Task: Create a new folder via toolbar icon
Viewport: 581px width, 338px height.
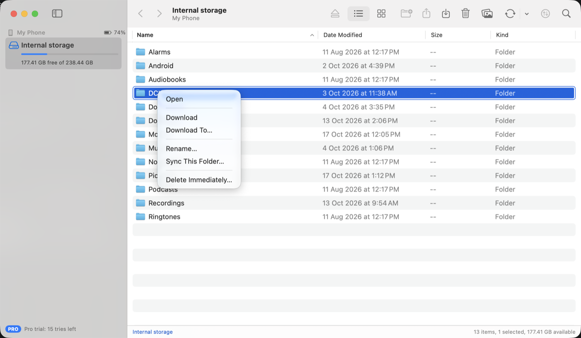Action: (406, 14)
